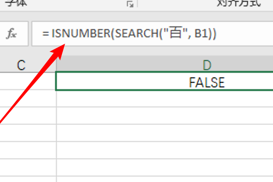Click cell D4 in column D
The image size is (273, 182).
coord(164,133)
